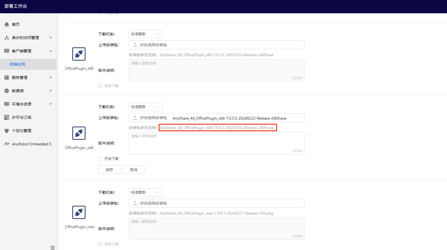
Task: Click the 客户端管理 code icon
Action: point(7,51)
